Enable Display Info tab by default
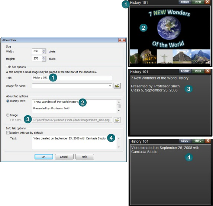Viewport: 213px width, 206px height. pos(8,133)
